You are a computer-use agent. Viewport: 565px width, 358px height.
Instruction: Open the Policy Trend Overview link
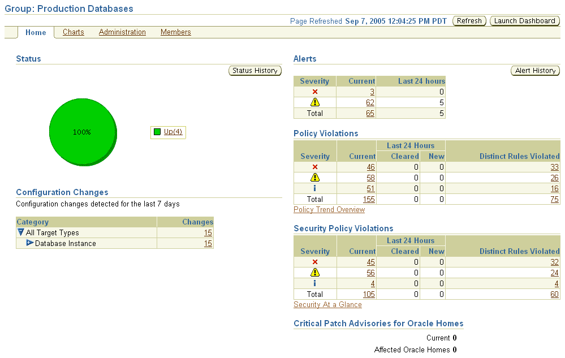(329, 209)
